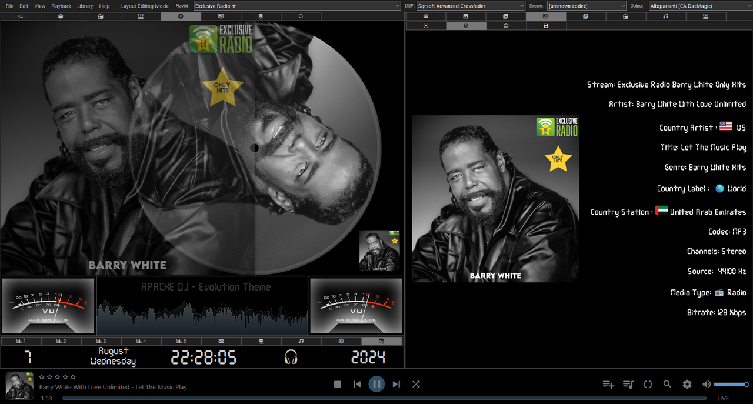
Task: Open the waveform waves tab below VU meters
Action: [x=221, y=341]
